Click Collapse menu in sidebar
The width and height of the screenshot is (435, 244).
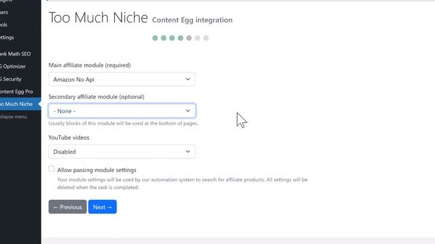tap(14, 117)
